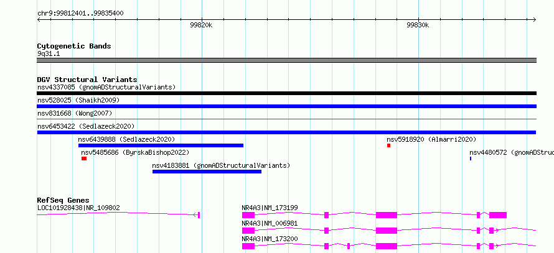The image size is (554, 253).
Task: Click the small blue nsv4480572 marker
Action: coord(470,159)
